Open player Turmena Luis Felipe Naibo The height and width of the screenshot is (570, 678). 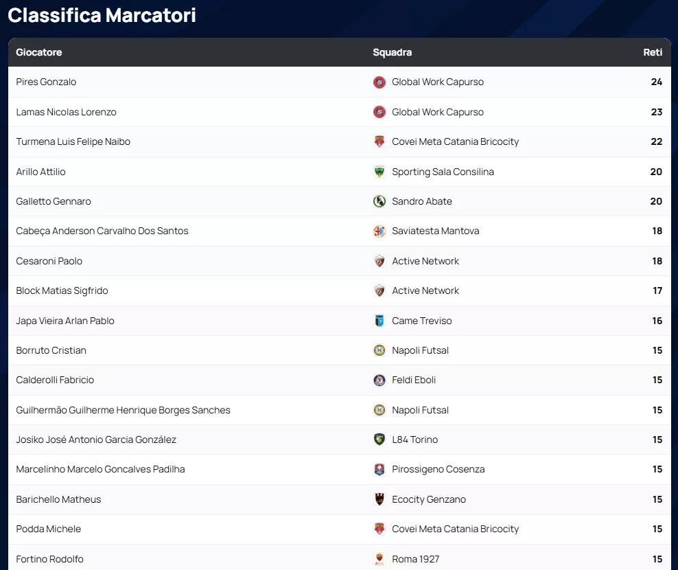click(73, 142)
